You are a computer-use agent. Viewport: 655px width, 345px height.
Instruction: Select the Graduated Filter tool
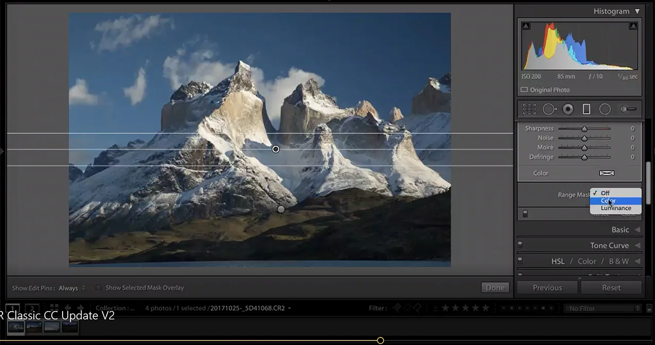coord(586,109)
